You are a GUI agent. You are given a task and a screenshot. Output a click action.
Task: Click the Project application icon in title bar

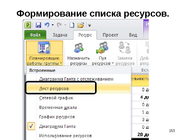point(28,25)
